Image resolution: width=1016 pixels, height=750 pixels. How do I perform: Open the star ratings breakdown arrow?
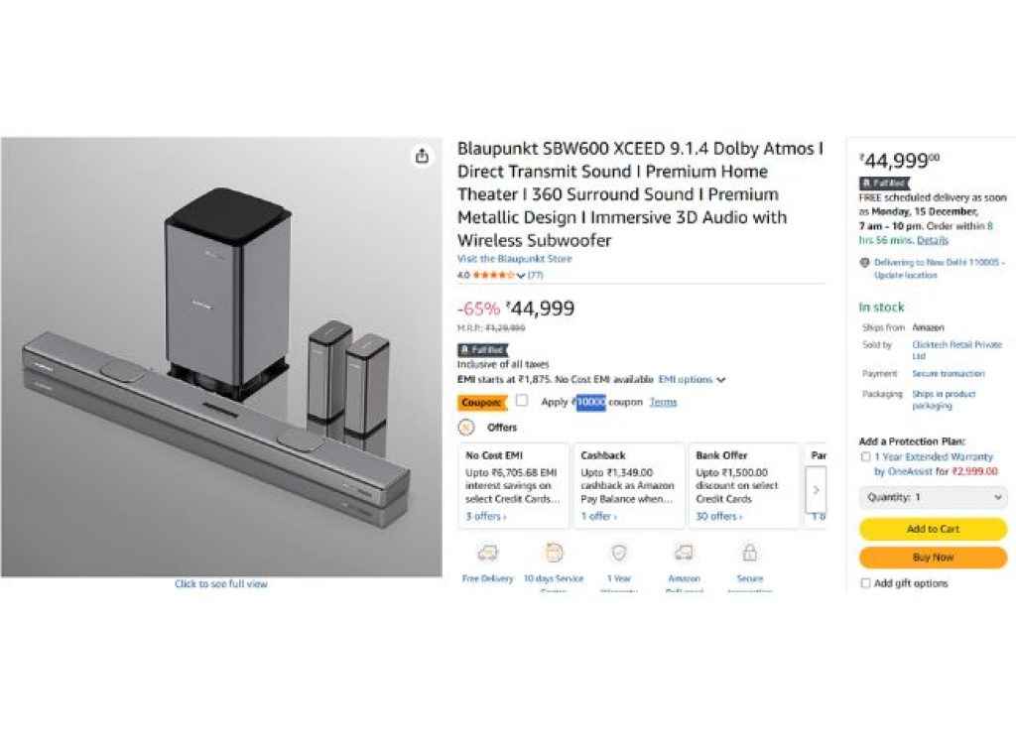tap(521, 275)
